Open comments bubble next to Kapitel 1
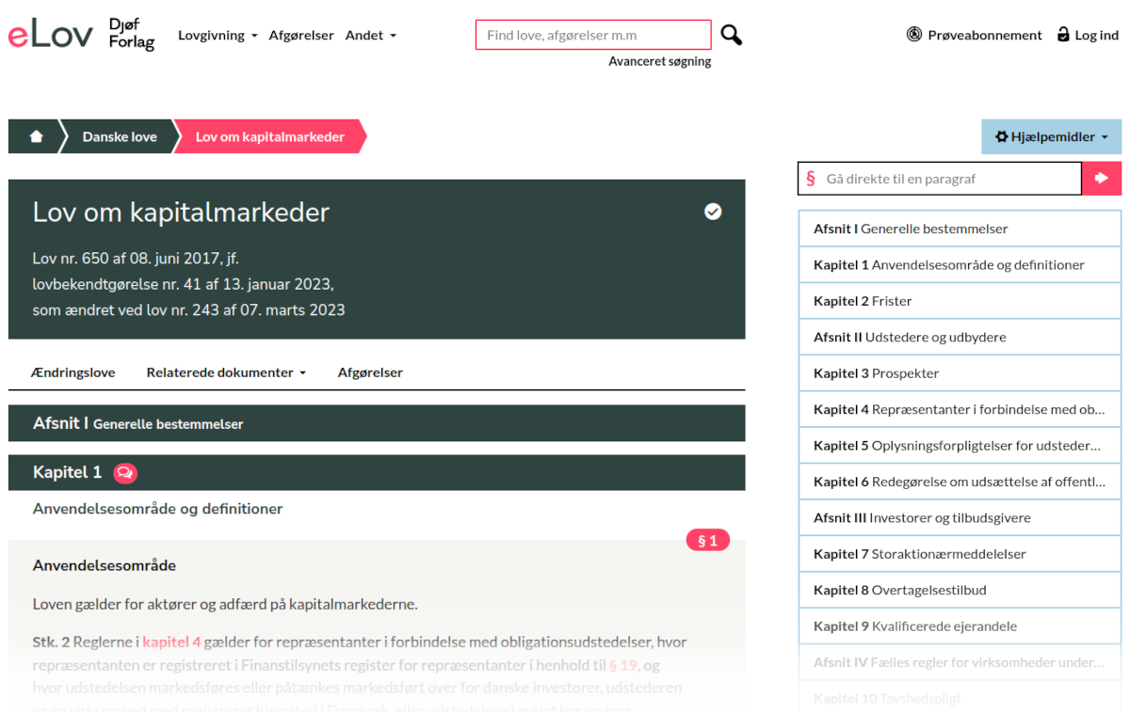The width and height of the screenshot is (1130, 712). tap(125, 473)
